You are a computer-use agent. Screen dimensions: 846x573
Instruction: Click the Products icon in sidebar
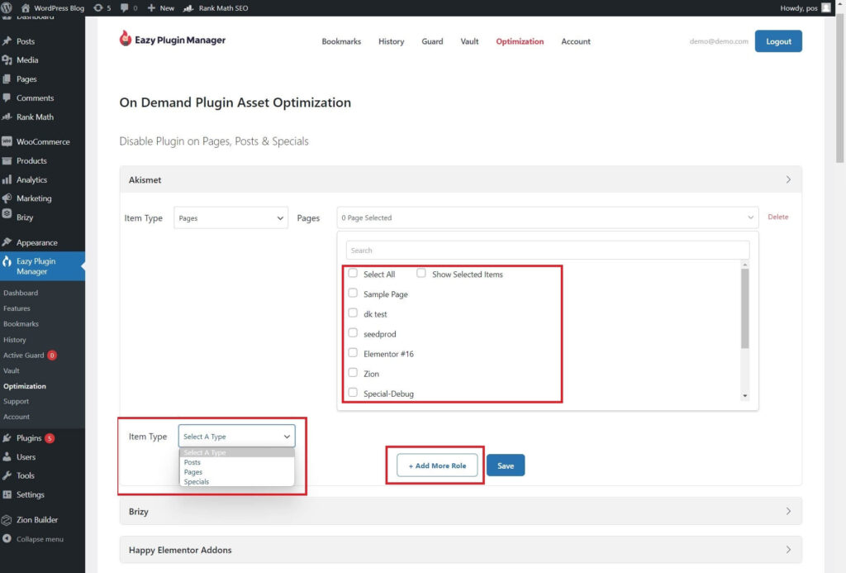click(x=7, y=160)
